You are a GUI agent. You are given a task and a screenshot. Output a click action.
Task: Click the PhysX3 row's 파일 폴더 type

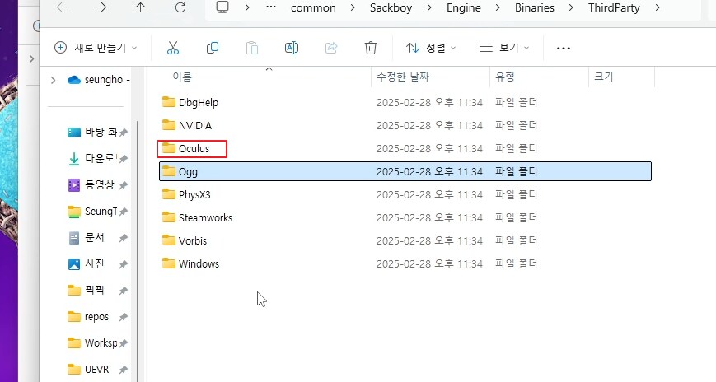pos(516,194)
